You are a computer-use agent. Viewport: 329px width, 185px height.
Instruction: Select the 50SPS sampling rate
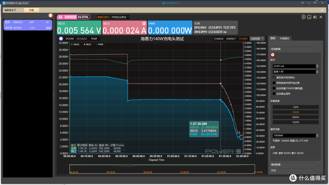point(295,117)
